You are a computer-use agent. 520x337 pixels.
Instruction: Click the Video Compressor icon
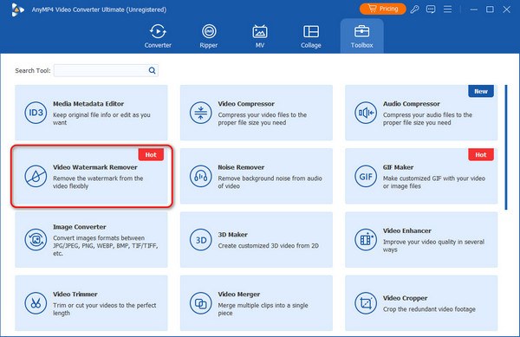[201, 113]
